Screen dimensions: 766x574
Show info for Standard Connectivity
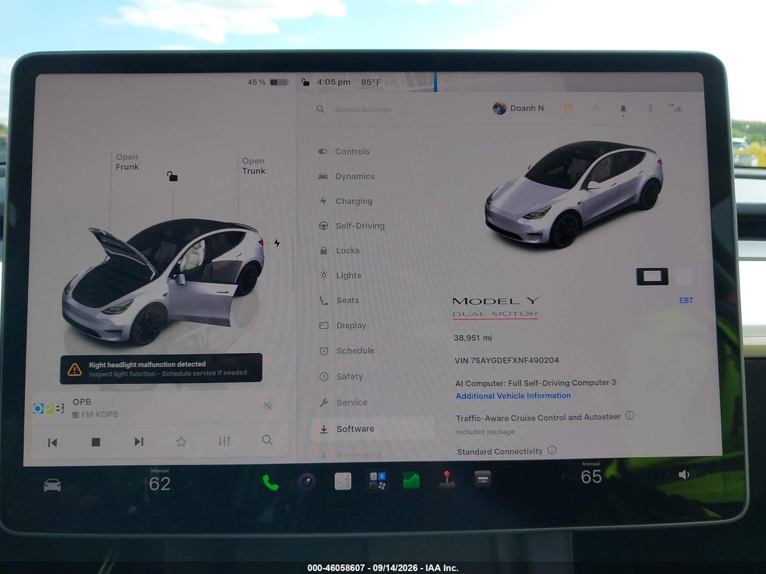tap(552, 450)
